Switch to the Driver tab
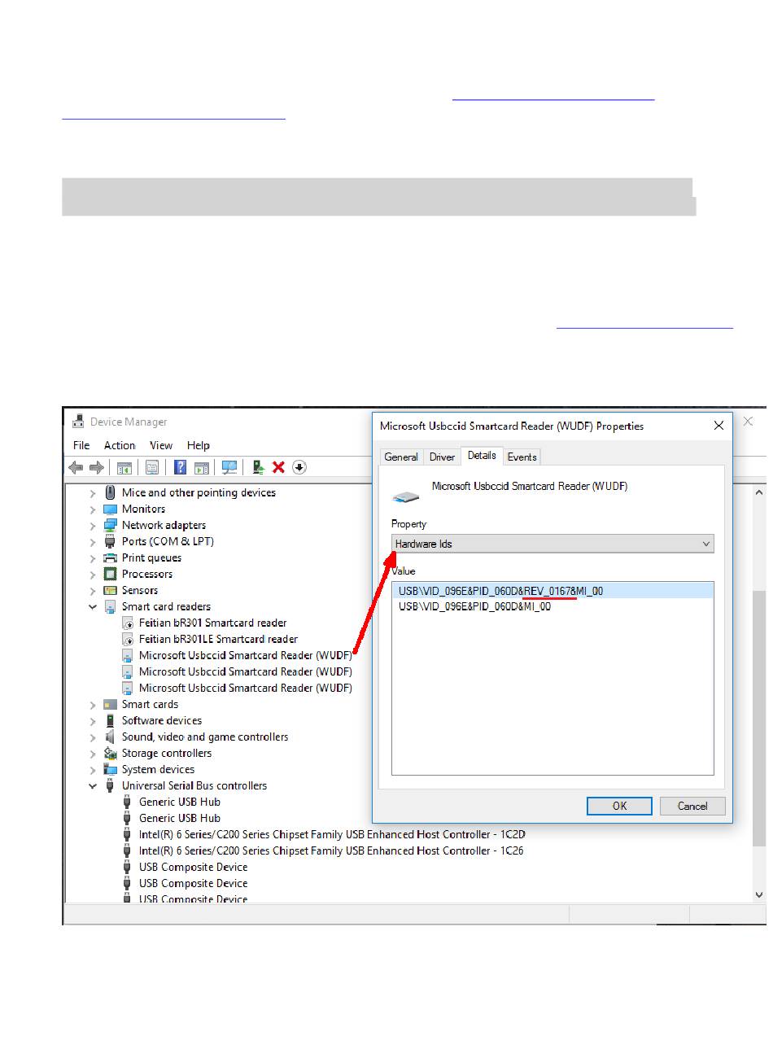Image resolution: width=773 pixels, height=1045 pixels. tap(442, 457)
